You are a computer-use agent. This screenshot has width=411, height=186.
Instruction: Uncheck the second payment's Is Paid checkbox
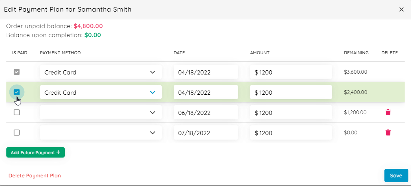click(17, 92)
